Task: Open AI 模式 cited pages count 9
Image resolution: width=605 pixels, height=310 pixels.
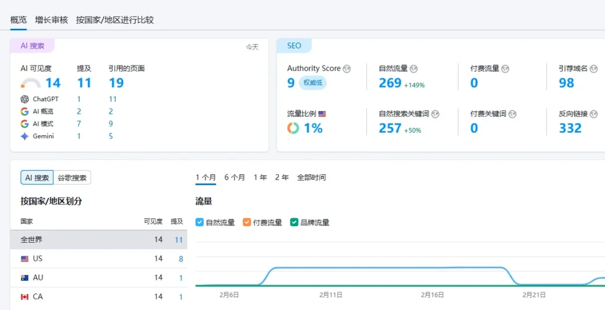Action: click(x=110, y=124)
